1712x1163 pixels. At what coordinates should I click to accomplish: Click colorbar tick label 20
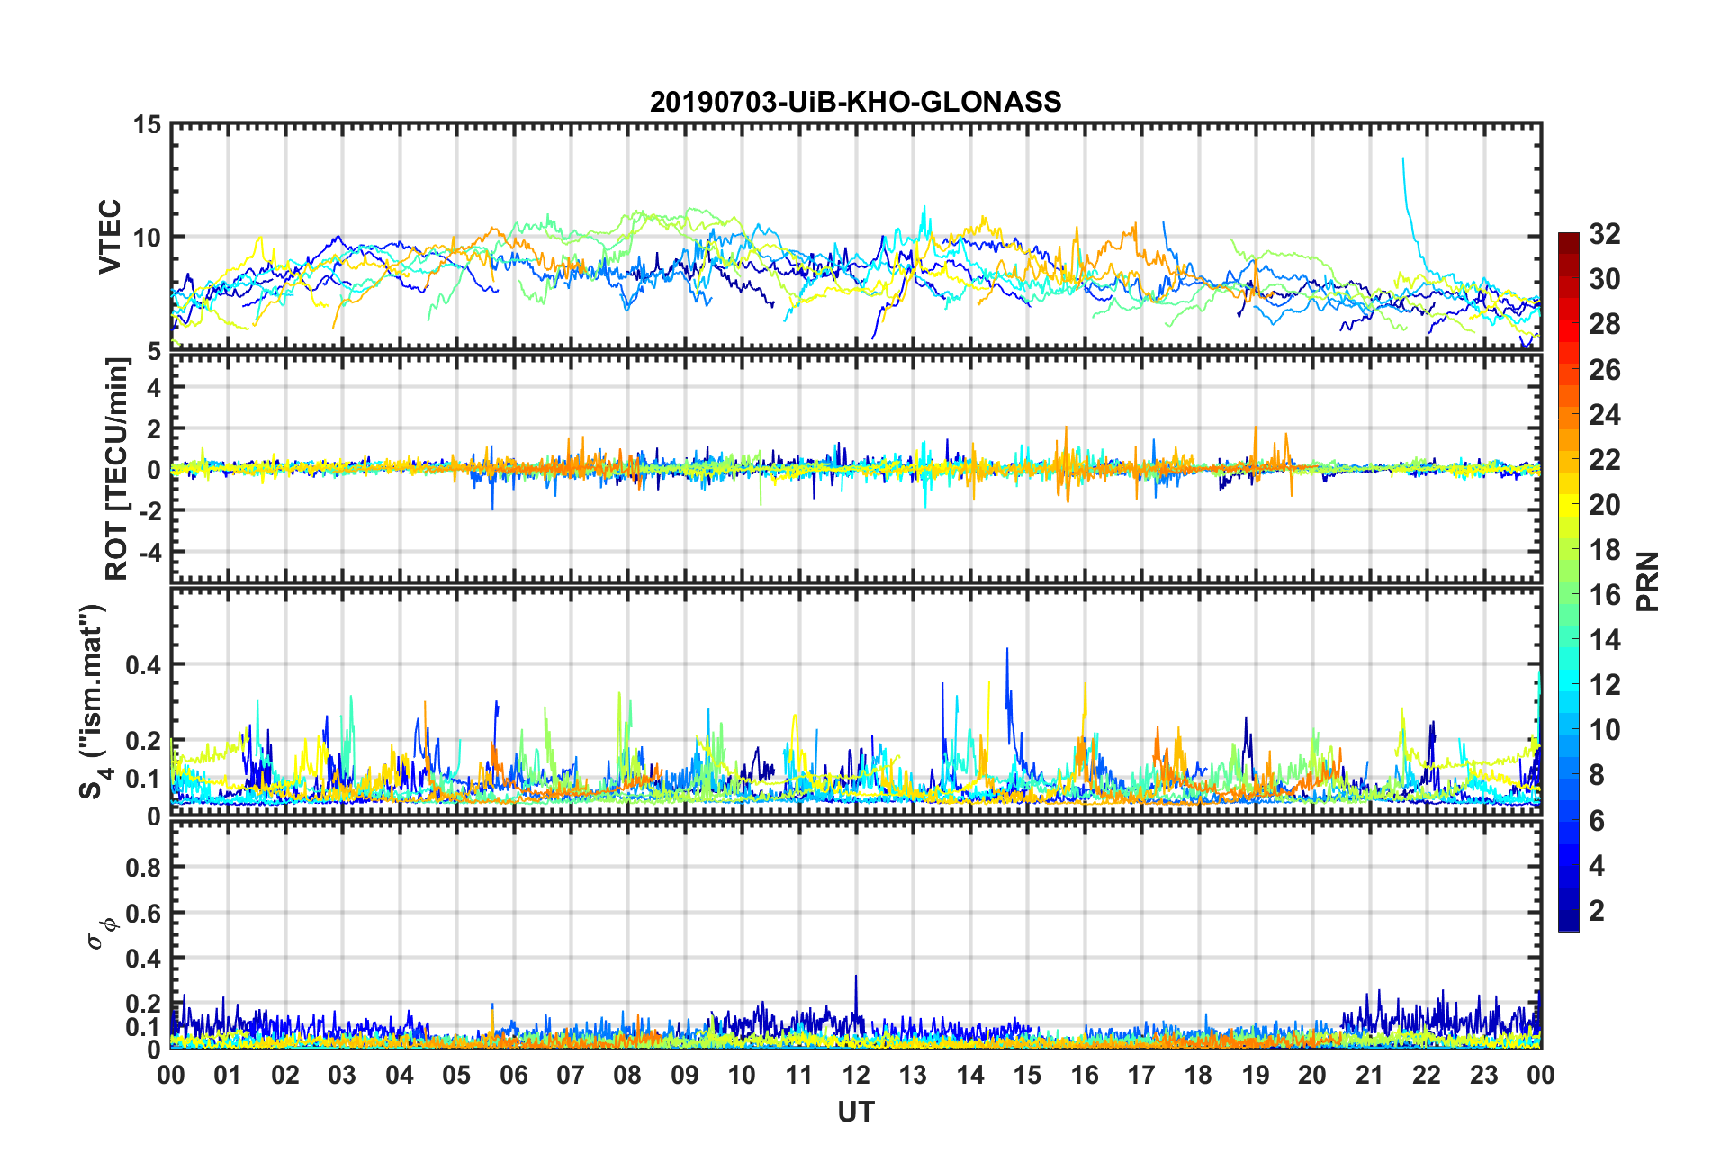1604,505
